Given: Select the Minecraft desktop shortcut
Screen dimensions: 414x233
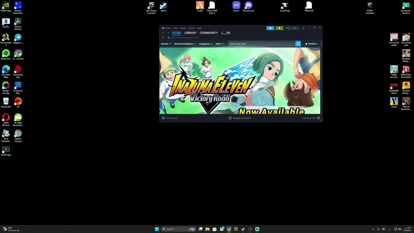Looking at the screenshot, I should pyautogui.click(x=309, y=6).
